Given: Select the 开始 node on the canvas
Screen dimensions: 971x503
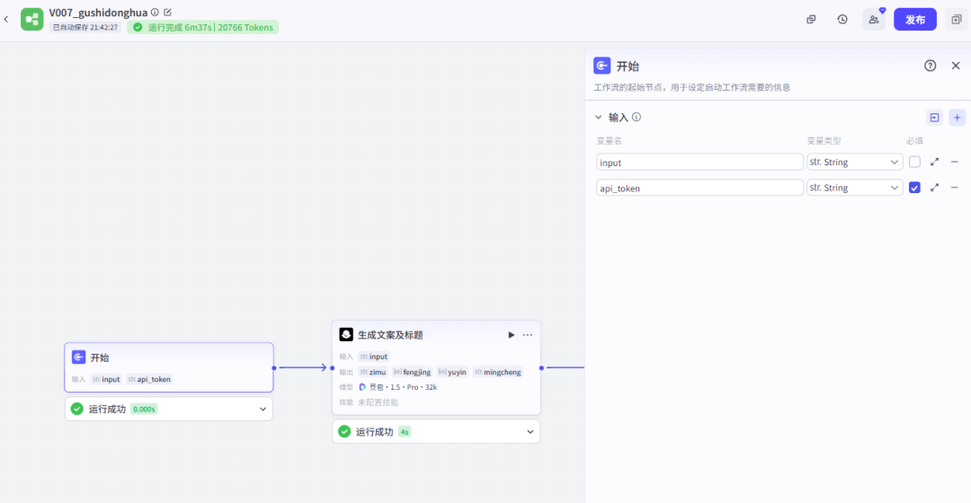Looking at the screenshot, I should (x=168, y=367).
